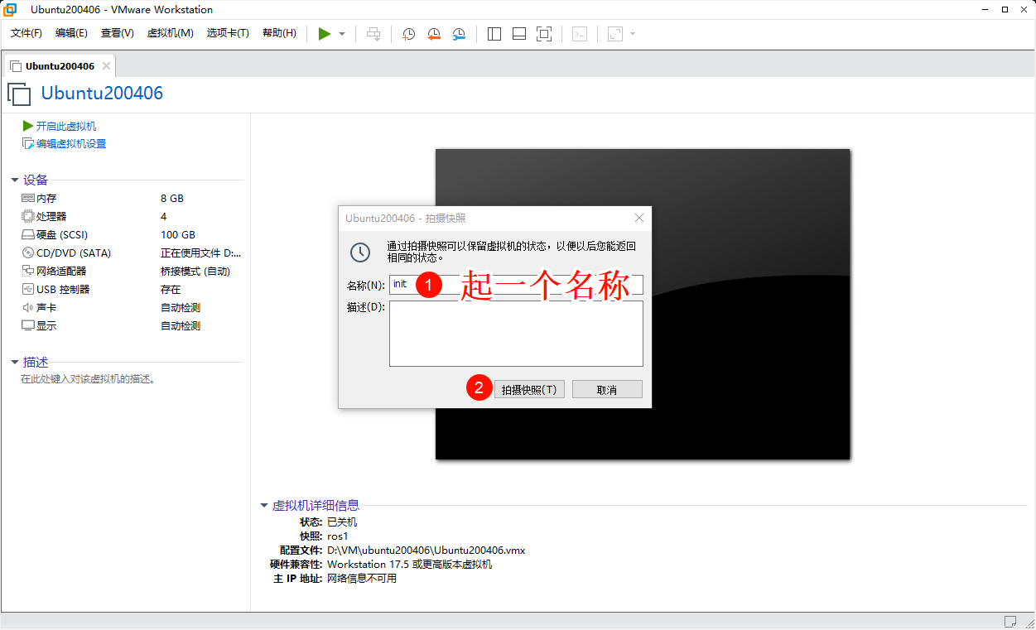The image size is (1036, 630).
Task: Click the 100 GB disk value
Action: 178,235
